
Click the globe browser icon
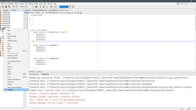point(36,6)
